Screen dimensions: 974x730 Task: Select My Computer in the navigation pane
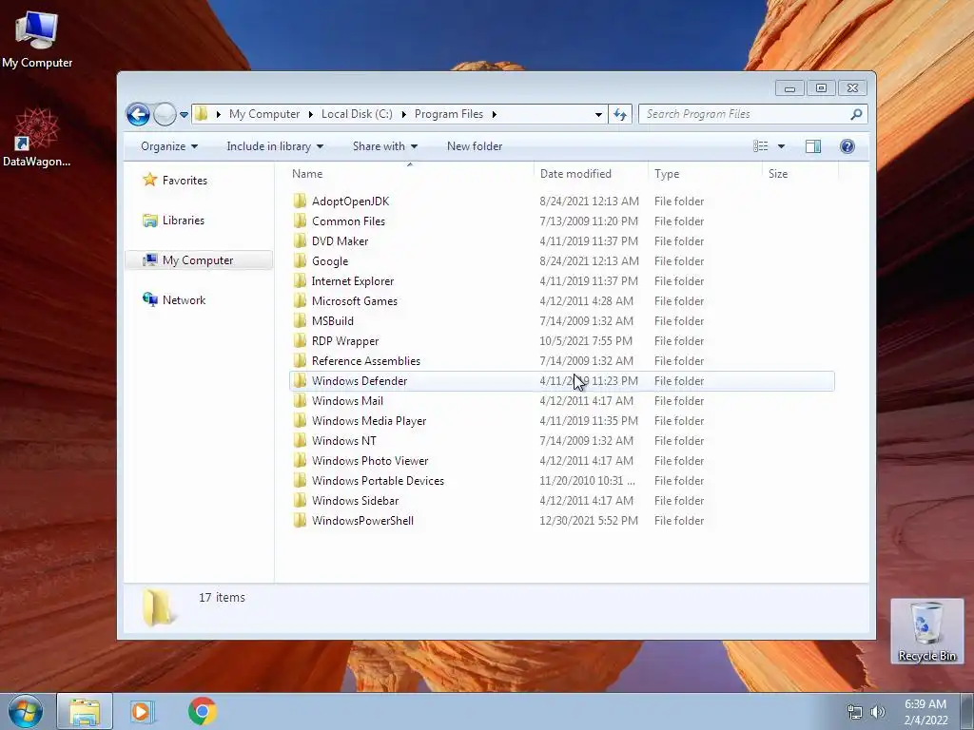[199, 260]
